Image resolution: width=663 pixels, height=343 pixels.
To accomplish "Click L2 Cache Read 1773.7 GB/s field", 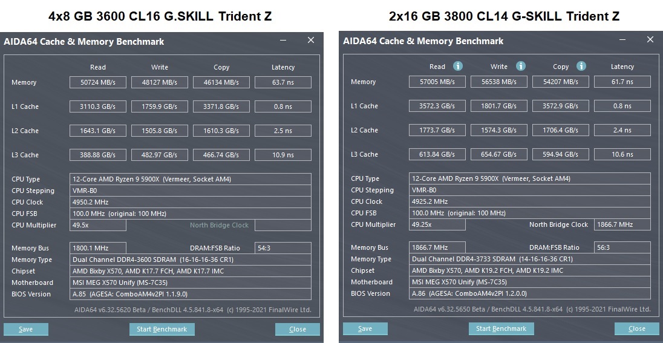I will coord(437,130).
